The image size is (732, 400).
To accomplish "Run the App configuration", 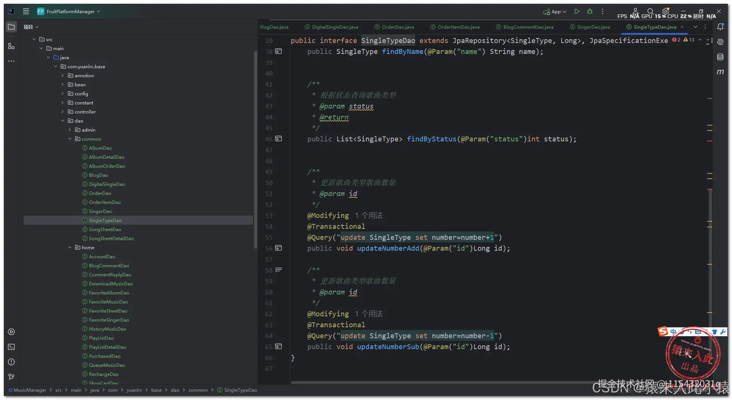I will tap(577, 11).
